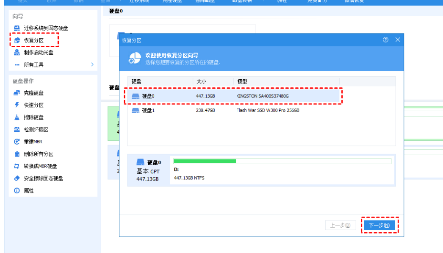Click the 基本 GPT disk info text

point(148,171)
